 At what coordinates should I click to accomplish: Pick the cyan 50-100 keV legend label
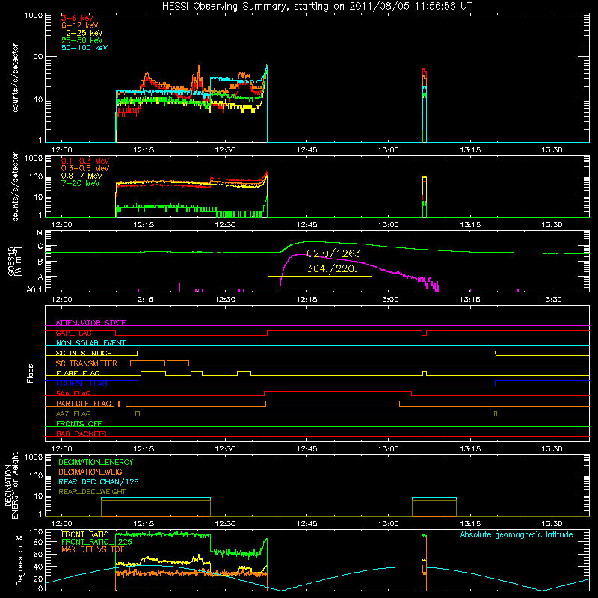[84, 48]
